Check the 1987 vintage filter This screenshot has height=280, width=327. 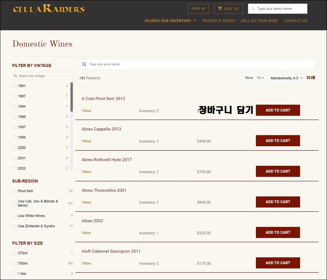[14, 96]
